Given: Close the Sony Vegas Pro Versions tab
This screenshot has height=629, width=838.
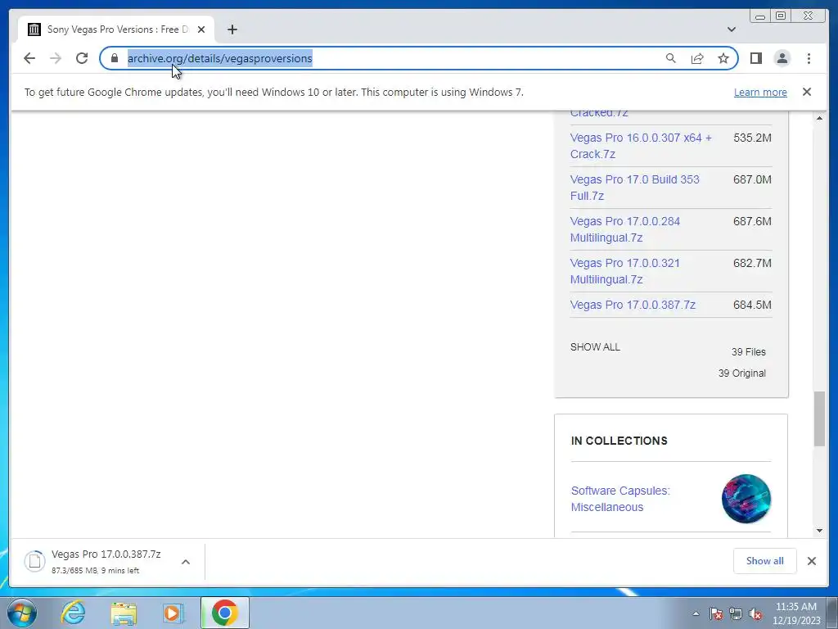Looking at the screenshot, I should pyautogui.click(x=201, y=29).
